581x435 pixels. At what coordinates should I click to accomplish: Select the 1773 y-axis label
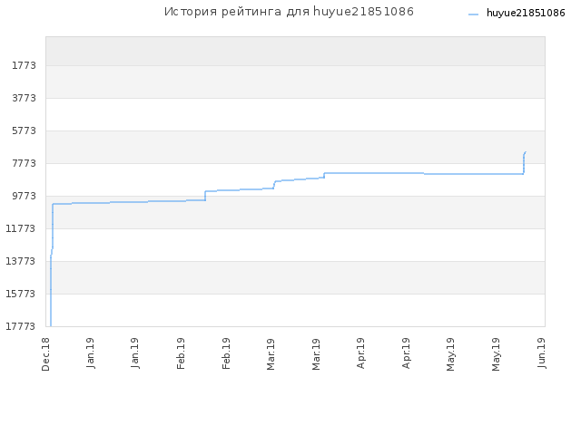tap(25, 66)
